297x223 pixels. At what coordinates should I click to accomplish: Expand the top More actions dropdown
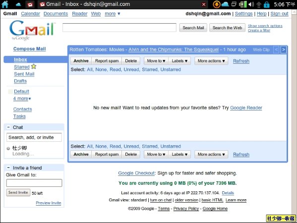pos(211,61)
